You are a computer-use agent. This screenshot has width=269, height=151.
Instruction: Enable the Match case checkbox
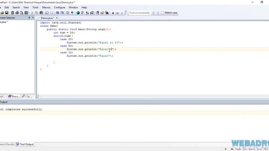coord(162,13)
